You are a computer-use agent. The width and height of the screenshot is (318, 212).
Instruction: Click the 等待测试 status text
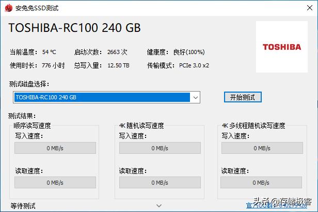23,206
